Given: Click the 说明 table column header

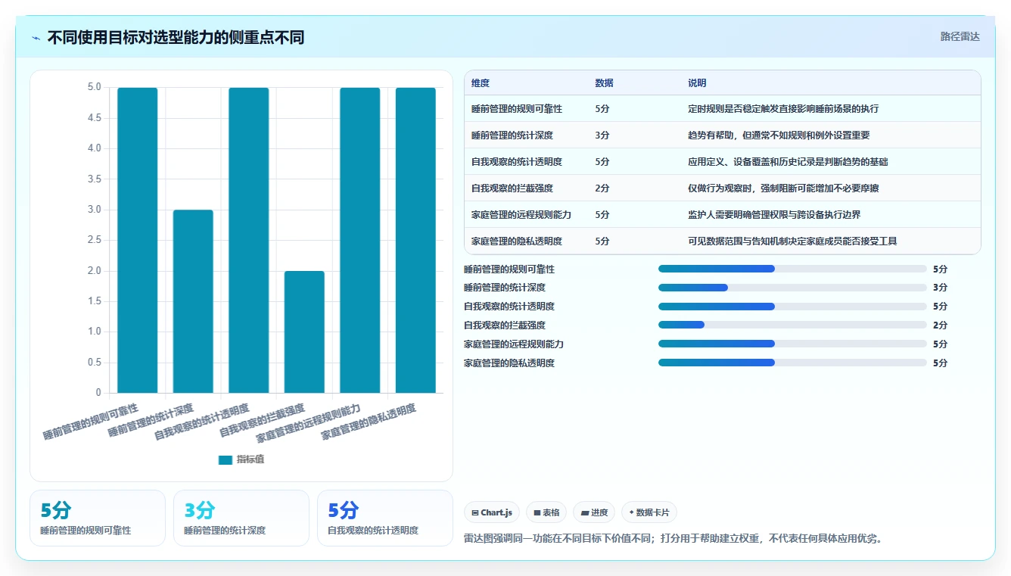Looking at the screenshot, I should (x=697, y=83).
